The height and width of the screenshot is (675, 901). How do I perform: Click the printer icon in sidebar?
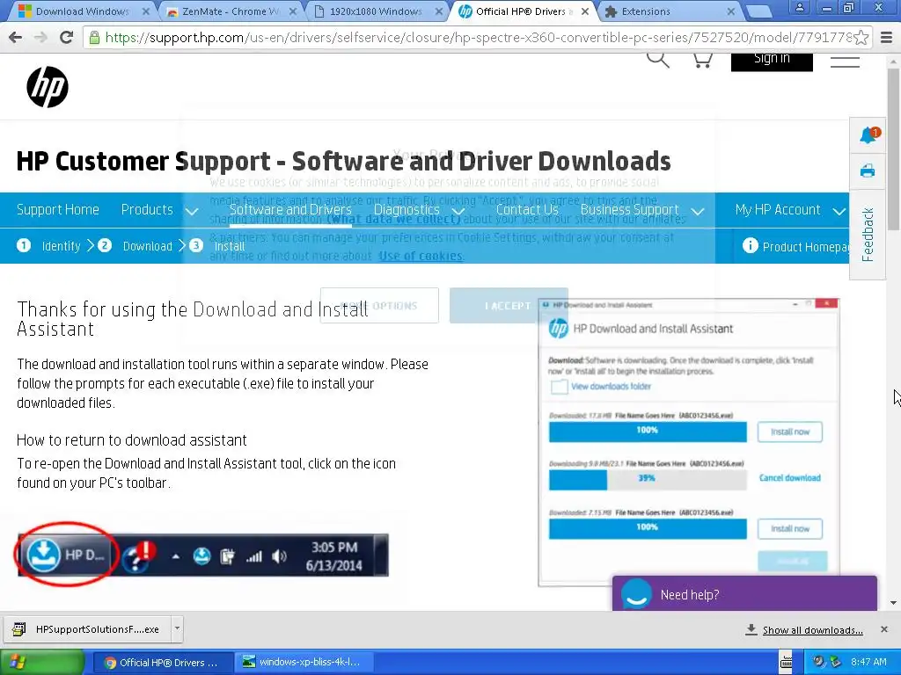point(868,171)
